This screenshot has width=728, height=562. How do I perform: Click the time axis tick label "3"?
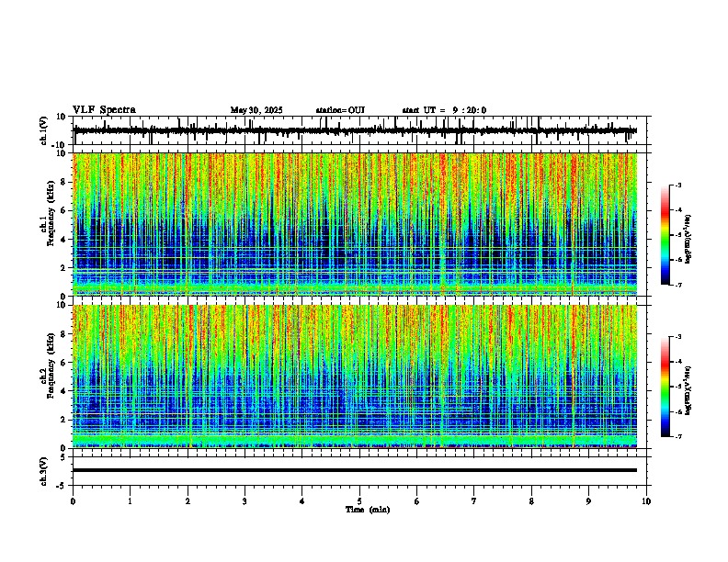[x=245, y=501]
